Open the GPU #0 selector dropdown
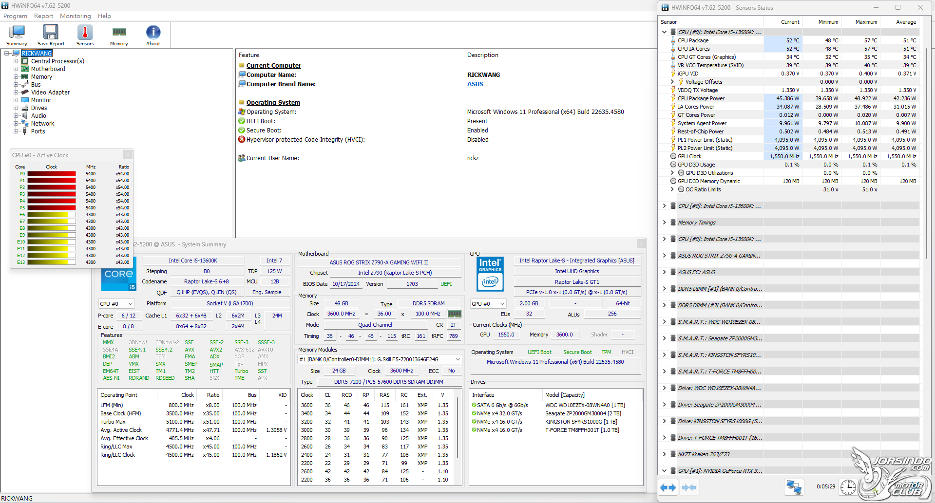The width and height of the screenshot is (935, 503). click(488, 304)
